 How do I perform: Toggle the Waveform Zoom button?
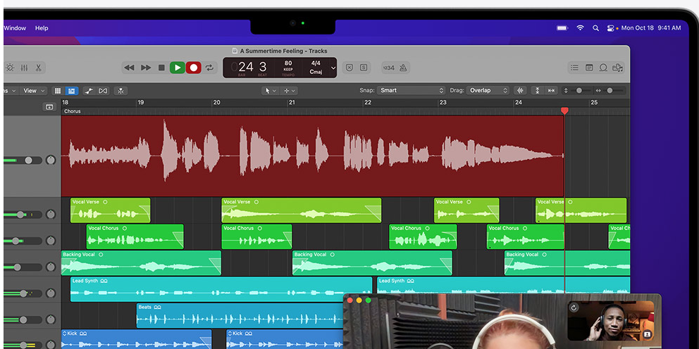(x=520, y=90)
